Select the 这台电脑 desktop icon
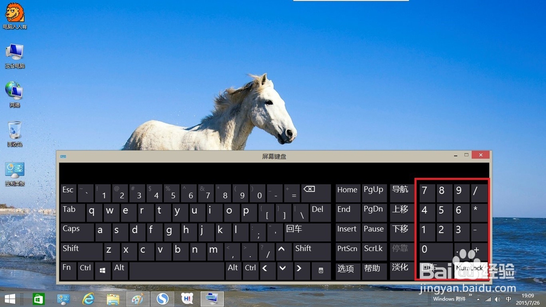The image size is (546, 307). [15, 56]
